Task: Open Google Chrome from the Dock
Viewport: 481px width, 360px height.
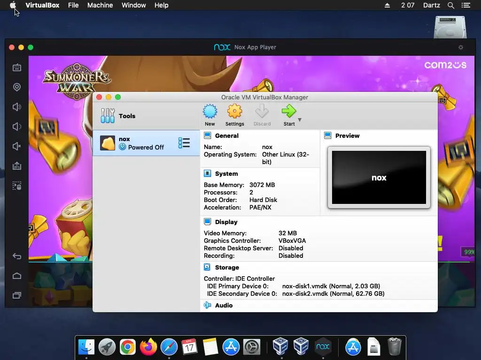Action: point(128,347)
